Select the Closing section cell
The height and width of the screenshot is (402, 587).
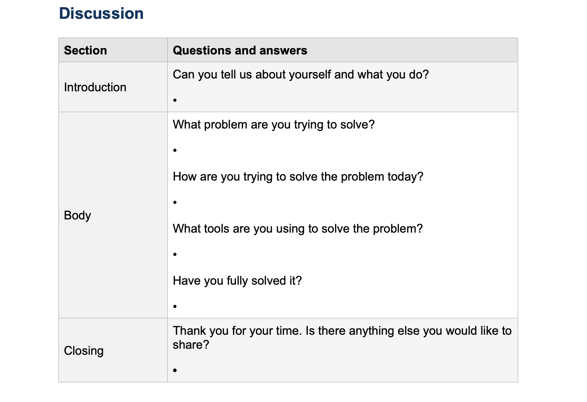84,351
